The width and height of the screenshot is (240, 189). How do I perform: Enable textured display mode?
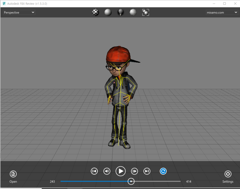[95, 12]
